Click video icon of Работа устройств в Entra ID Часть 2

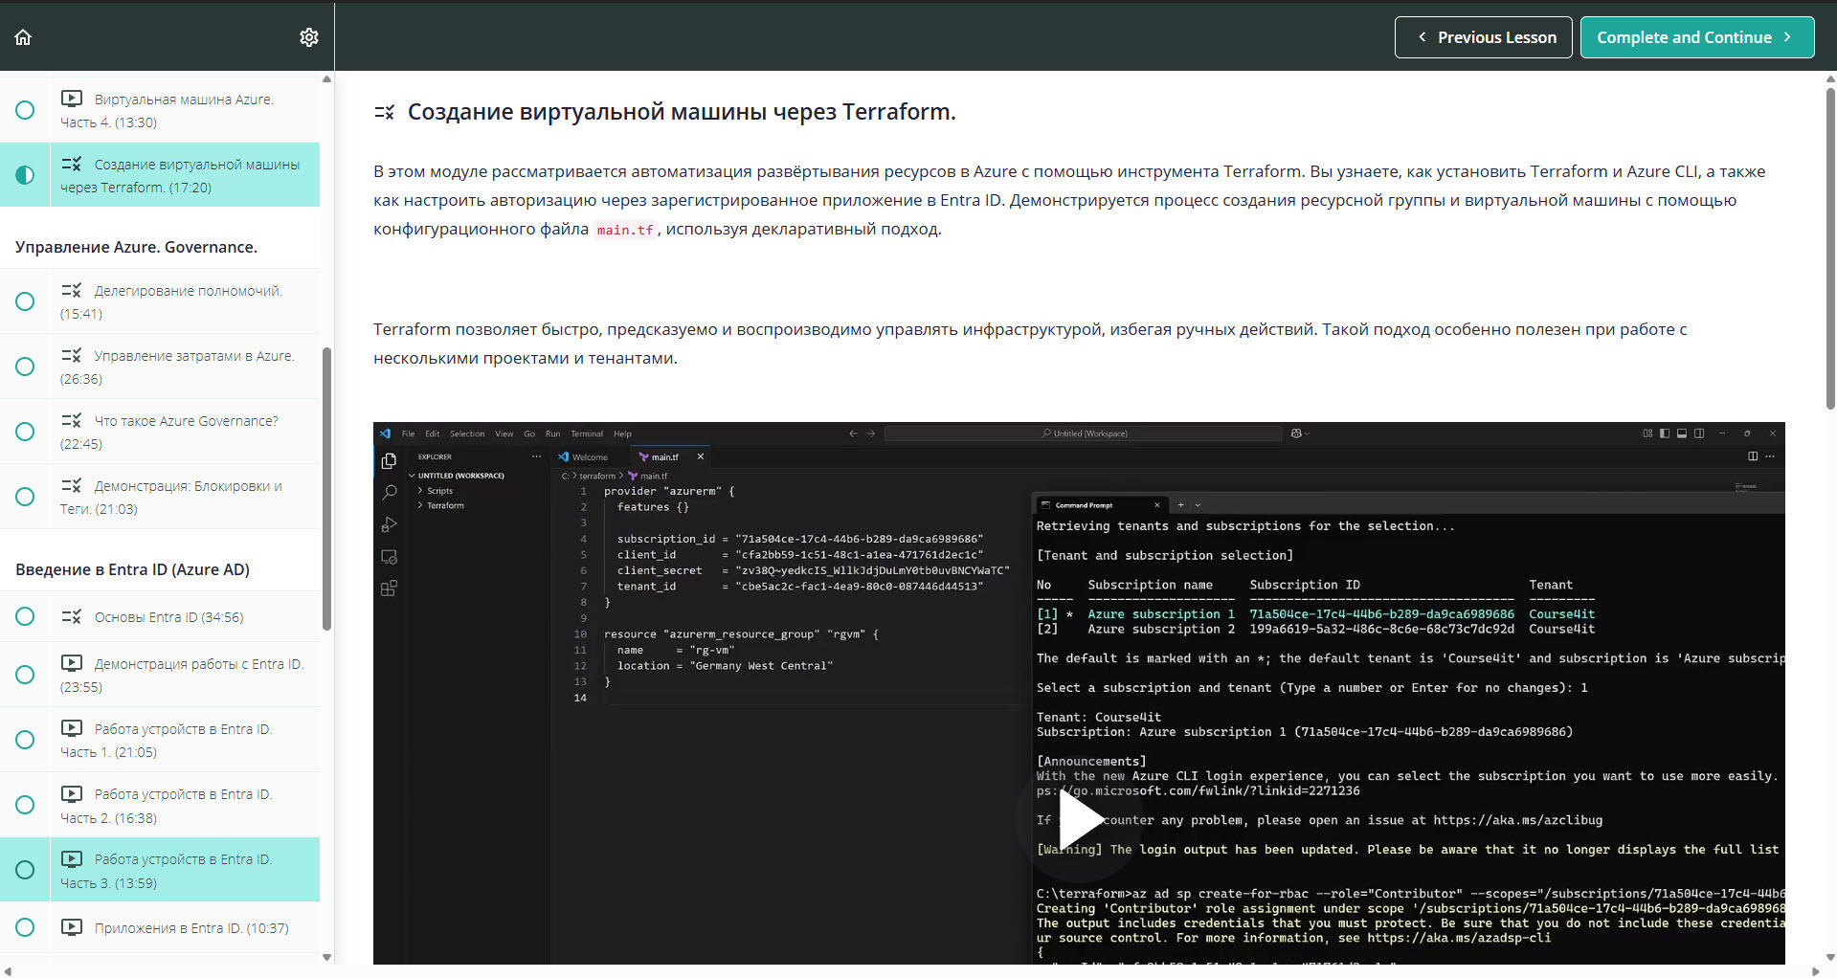[x=72, y=793]
